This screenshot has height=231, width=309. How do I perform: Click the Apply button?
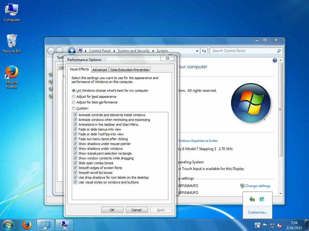(x=161, y=210)
